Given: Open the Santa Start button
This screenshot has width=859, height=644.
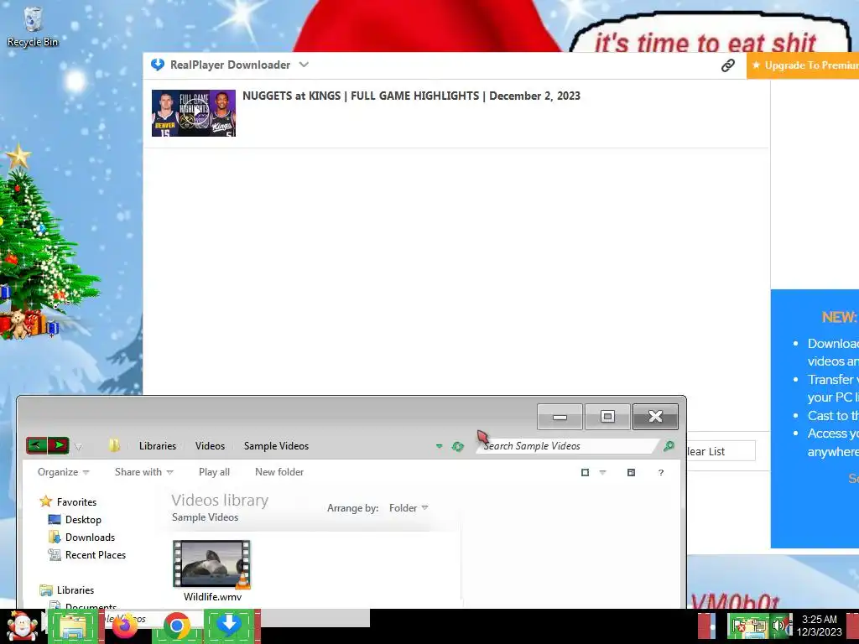Looking at the screenshot, I should [x=22, y=626].
